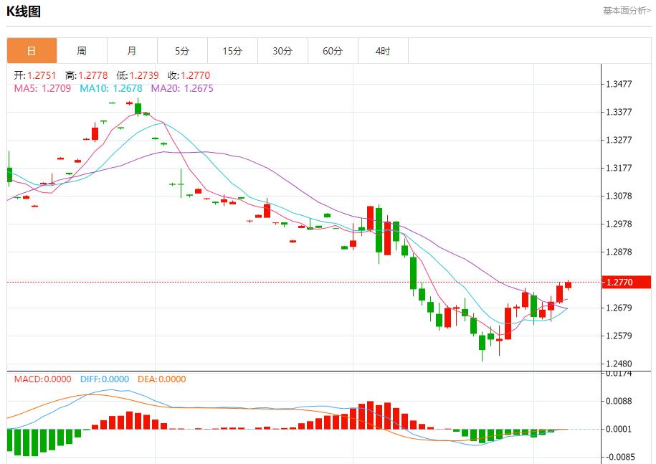This screenshot has height=464, width=656.
Task: Select the 15分 interval tab
Action: click(x=232, y=51)
